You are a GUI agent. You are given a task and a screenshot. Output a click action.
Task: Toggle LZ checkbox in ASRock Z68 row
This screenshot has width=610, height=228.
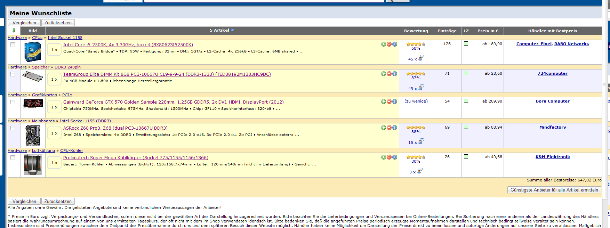(466, 127)
